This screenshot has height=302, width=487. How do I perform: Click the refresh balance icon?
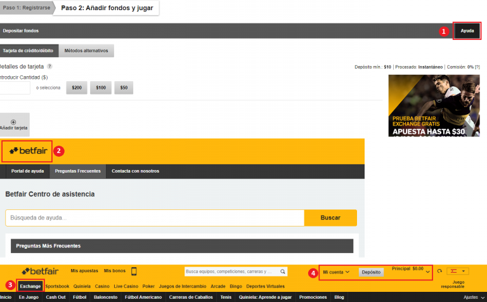point(439,271)
